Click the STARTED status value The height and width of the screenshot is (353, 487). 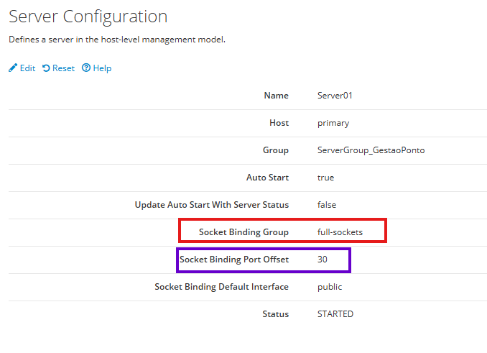pyautogui.click(x=335, y=314)
